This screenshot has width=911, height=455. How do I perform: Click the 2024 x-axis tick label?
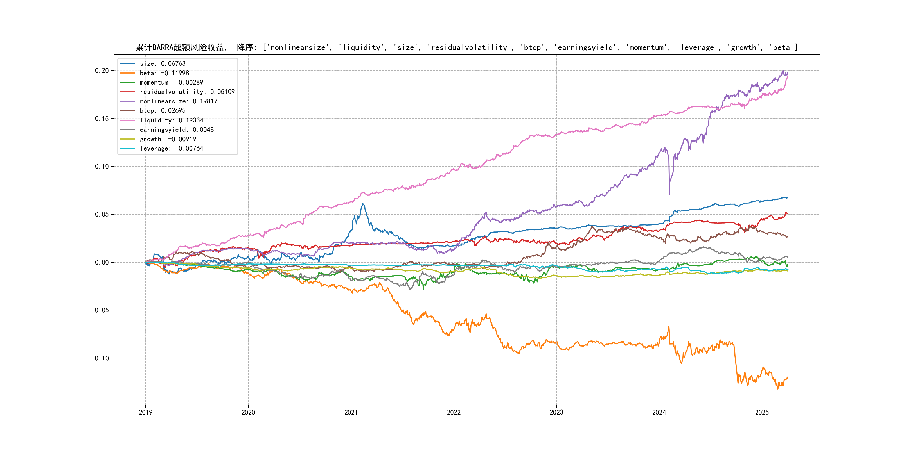tap(659, 412)
